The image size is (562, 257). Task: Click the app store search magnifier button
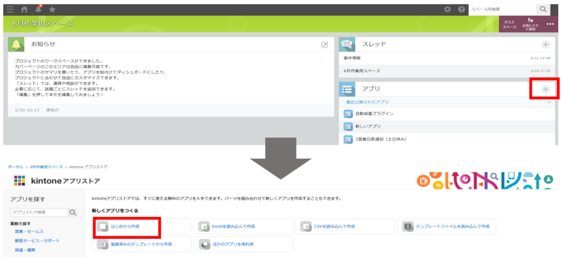click(x=73, y=212)
